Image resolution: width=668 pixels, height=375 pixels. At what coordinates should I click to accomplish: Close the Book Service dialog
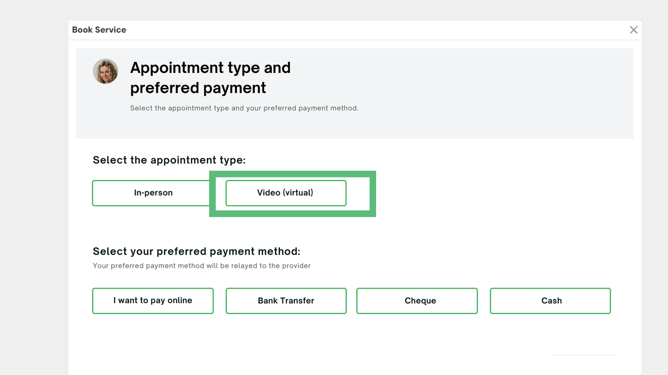(633, 30)
